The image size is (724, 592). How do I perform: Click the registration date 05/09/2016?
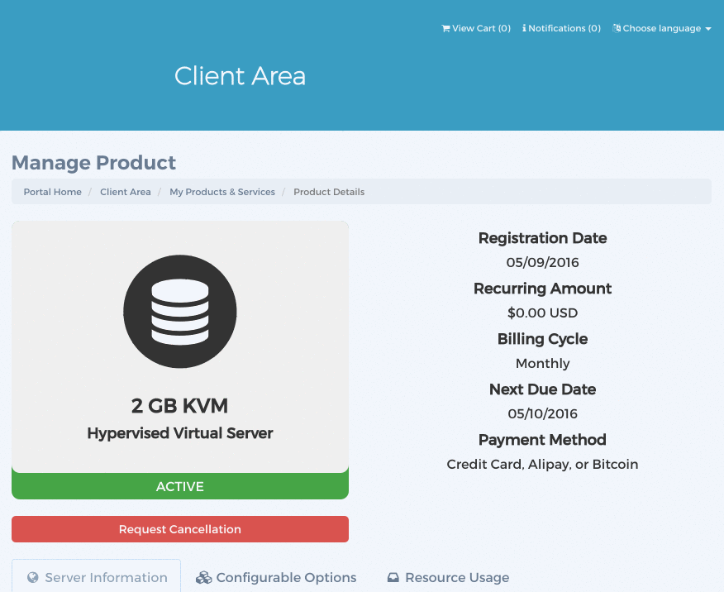[542, 262]
